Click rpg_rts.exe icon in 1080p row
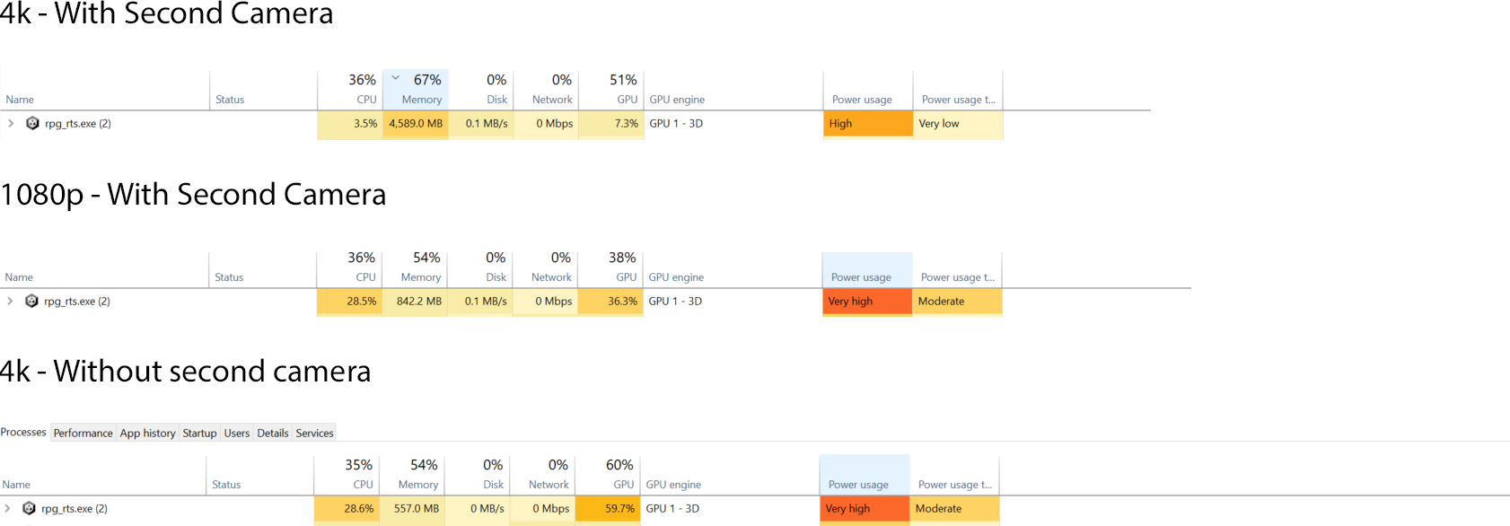The height and width of the screenshot is (526, 1510). pyautogui.click(x=31, y=302)
